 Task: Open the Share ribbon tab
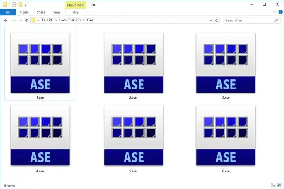[41, 12]
